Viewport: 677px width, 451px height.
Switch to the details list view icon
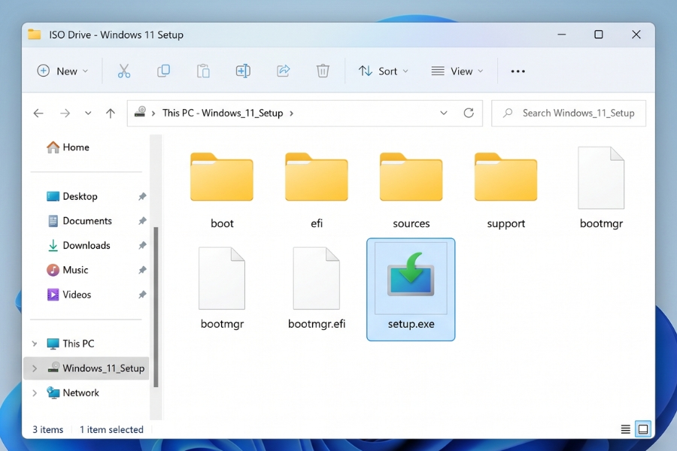625,429
